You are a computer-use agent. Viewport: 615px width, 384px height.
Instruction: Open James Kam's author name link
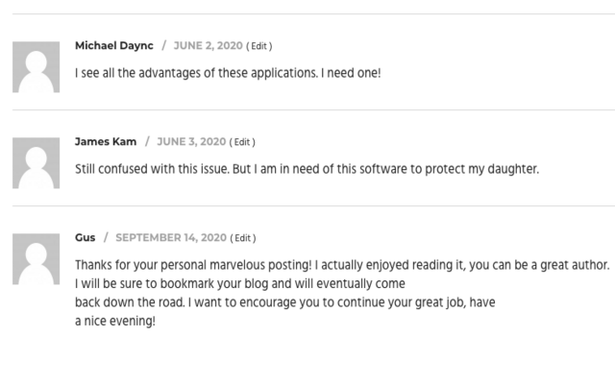point(106,142)
